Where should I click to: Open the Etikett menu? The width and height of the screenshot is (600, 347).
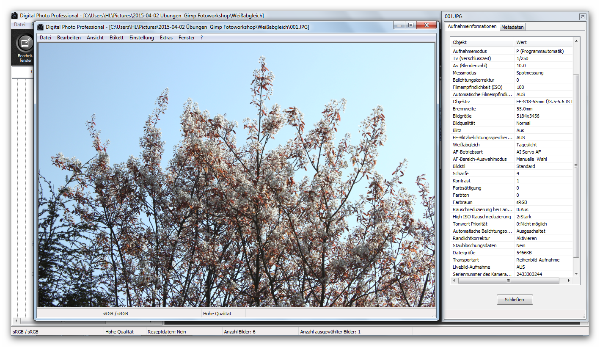[x=116, y=38]
